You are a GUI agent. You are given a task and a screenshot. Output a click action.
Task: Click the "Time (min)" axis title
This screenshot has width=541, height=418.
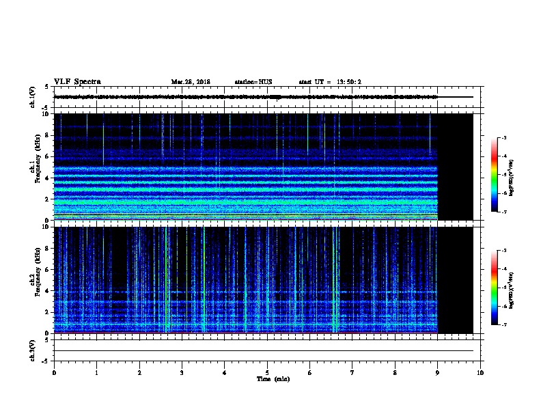[x=273, y=379]
